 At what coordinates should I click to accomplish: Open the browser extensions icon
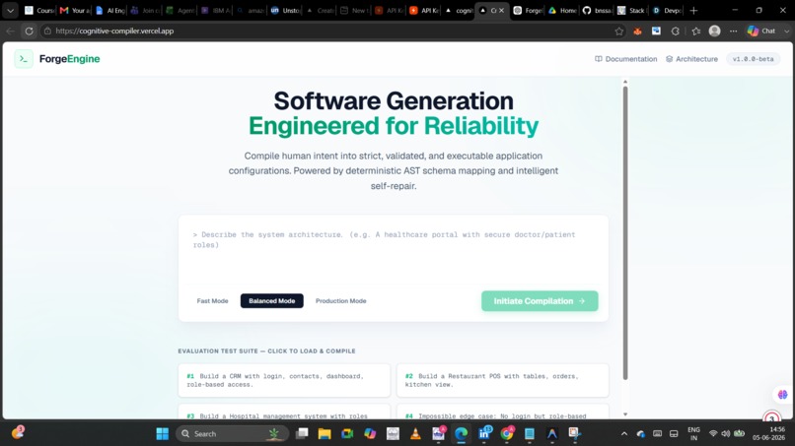click(676, 31)
